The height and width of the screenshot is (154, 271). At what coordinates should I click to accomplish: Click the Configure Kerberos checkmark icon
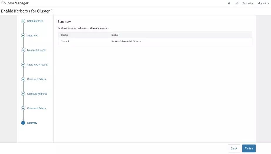point(23,94)
